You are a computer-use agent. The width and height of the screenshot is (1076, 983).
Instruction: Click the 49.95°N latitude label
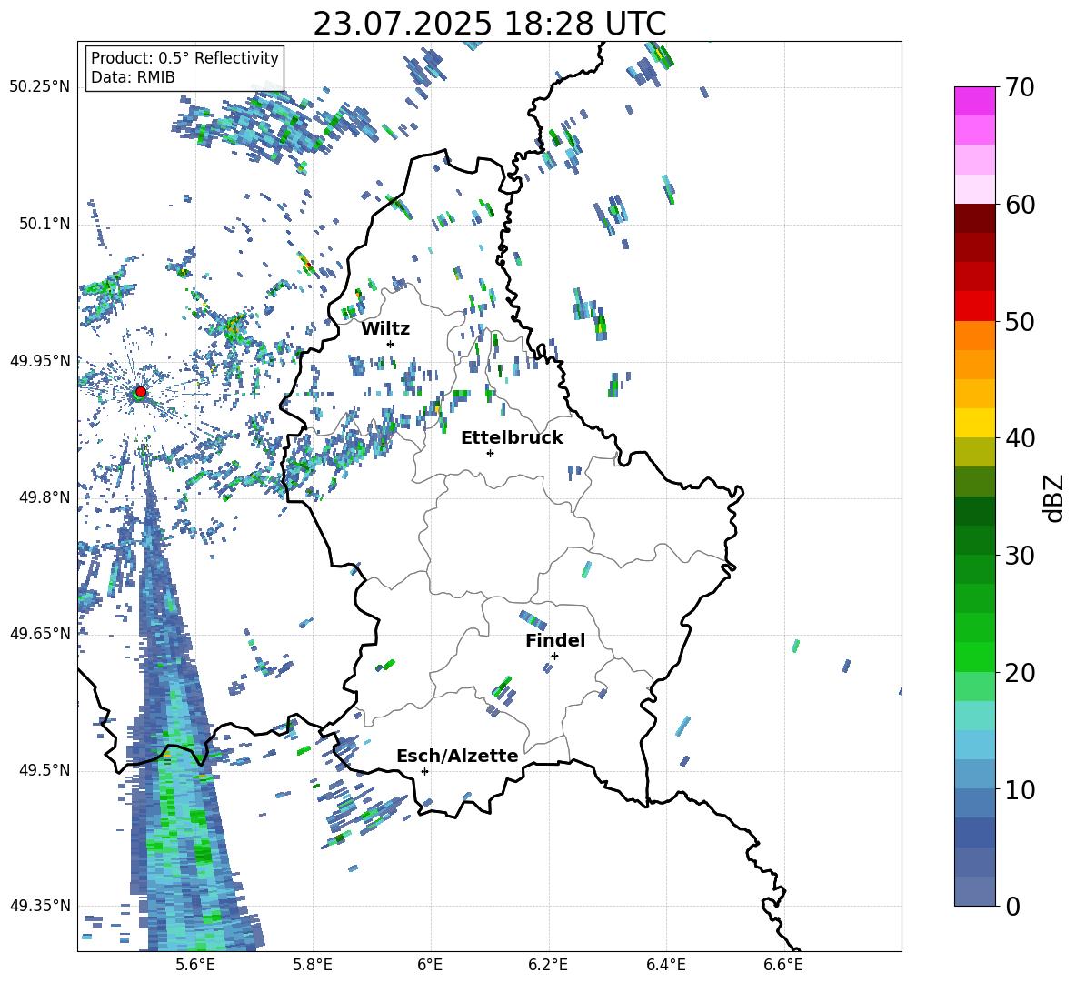[x=40, y=360]
